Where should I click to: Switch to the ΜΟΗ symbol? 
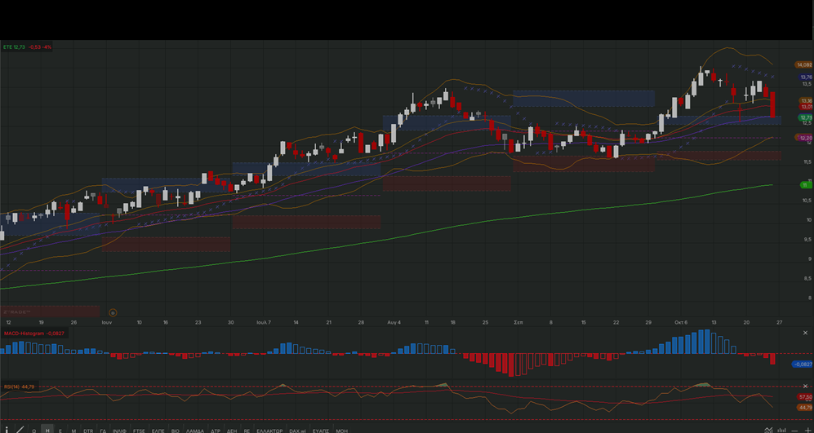click(341, 431)
